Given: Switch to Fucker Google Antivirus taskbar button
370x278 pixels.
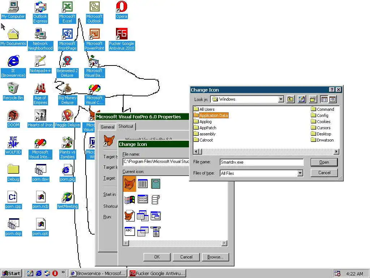Looking at the screenshot, I should point(157,274).
